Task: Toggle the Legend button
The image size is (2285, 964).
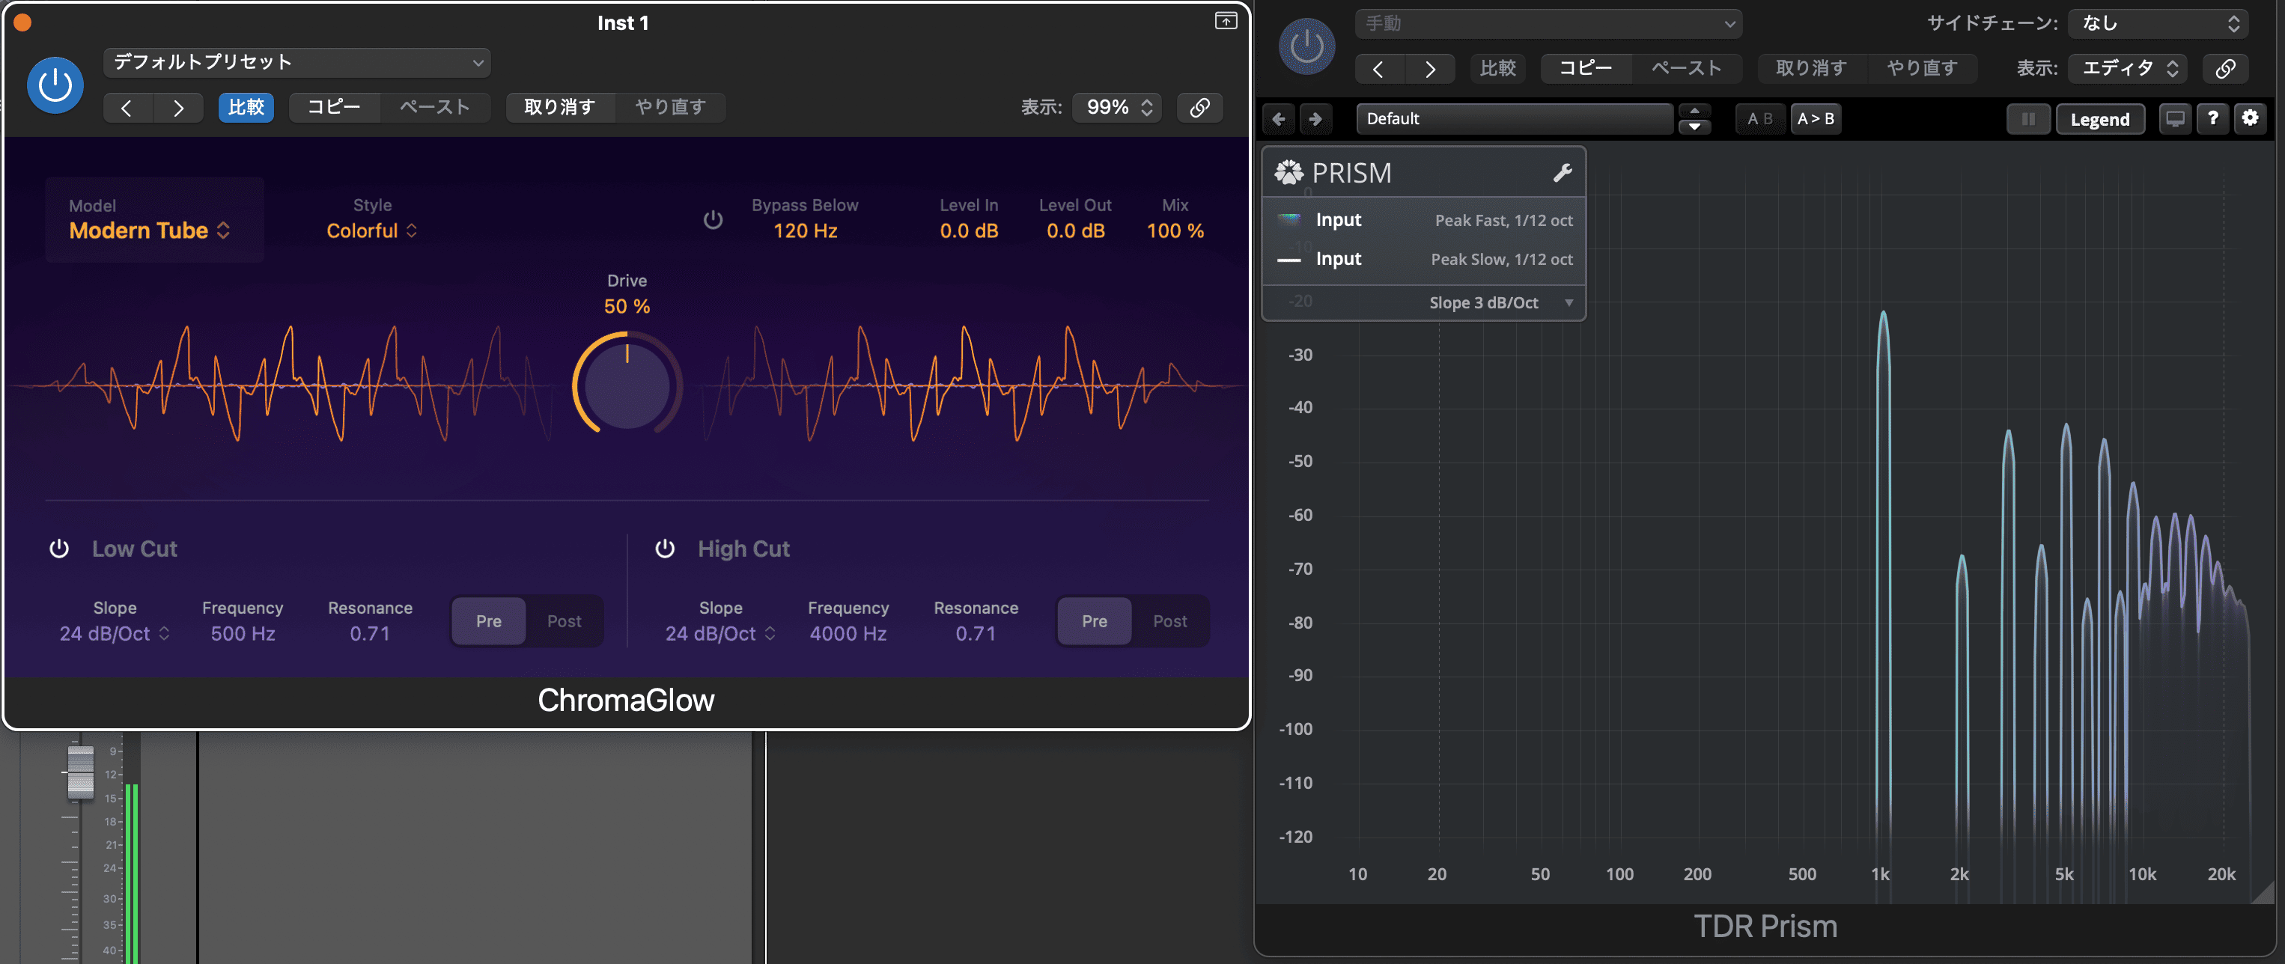Action: (x=2099, y=119)
